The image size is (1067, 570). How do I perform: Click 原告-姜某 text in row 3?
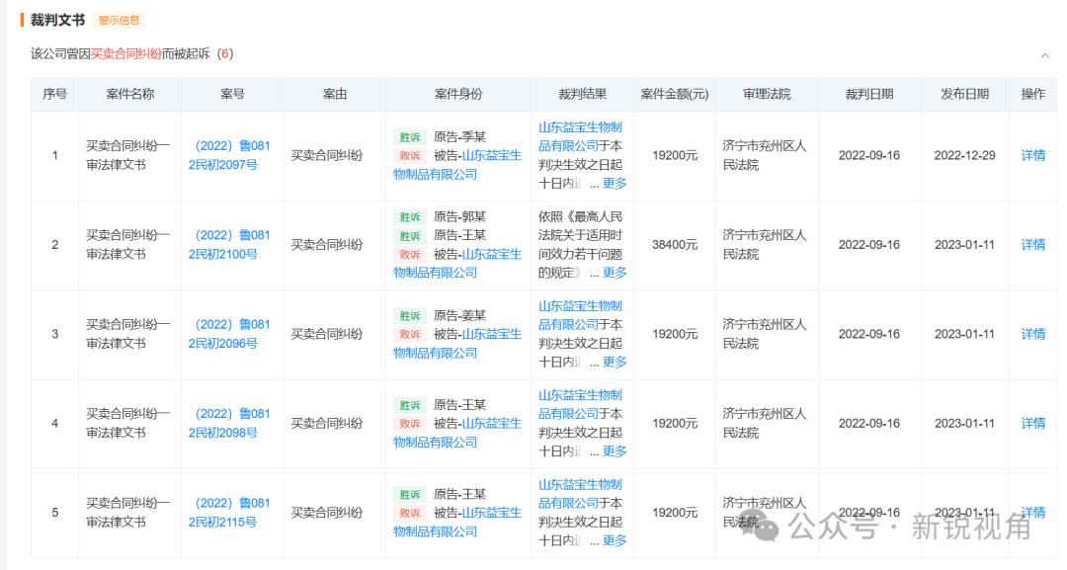pyautogui.click(x=460, y=315)
